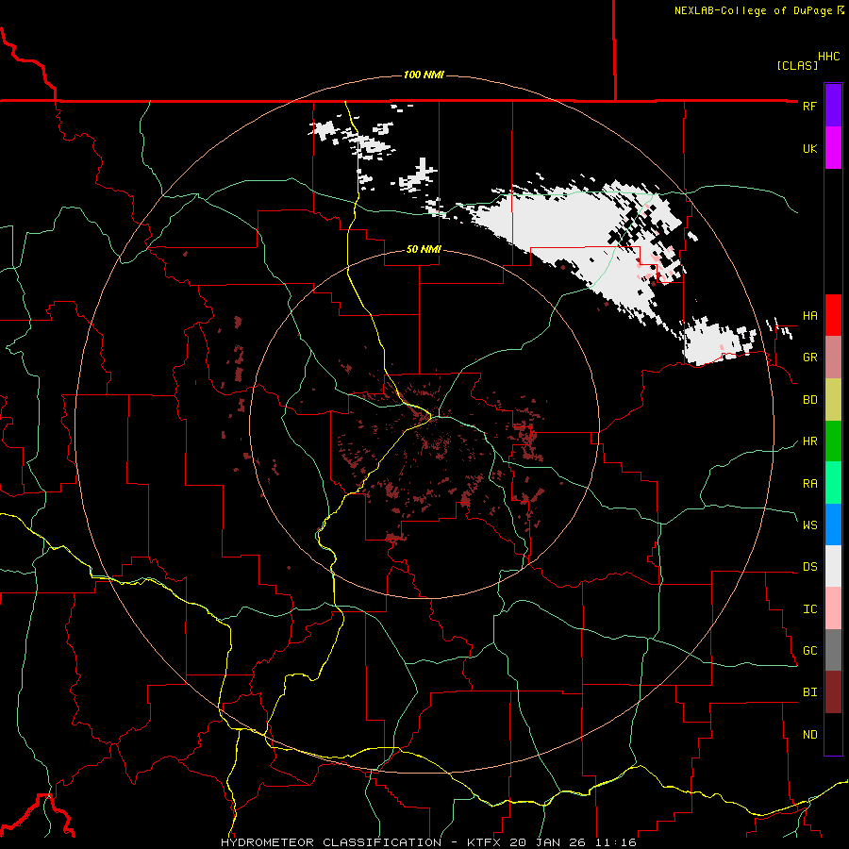Click the WS blue legend swatch
The image size is (849, 849).
[x=833, y=524]
